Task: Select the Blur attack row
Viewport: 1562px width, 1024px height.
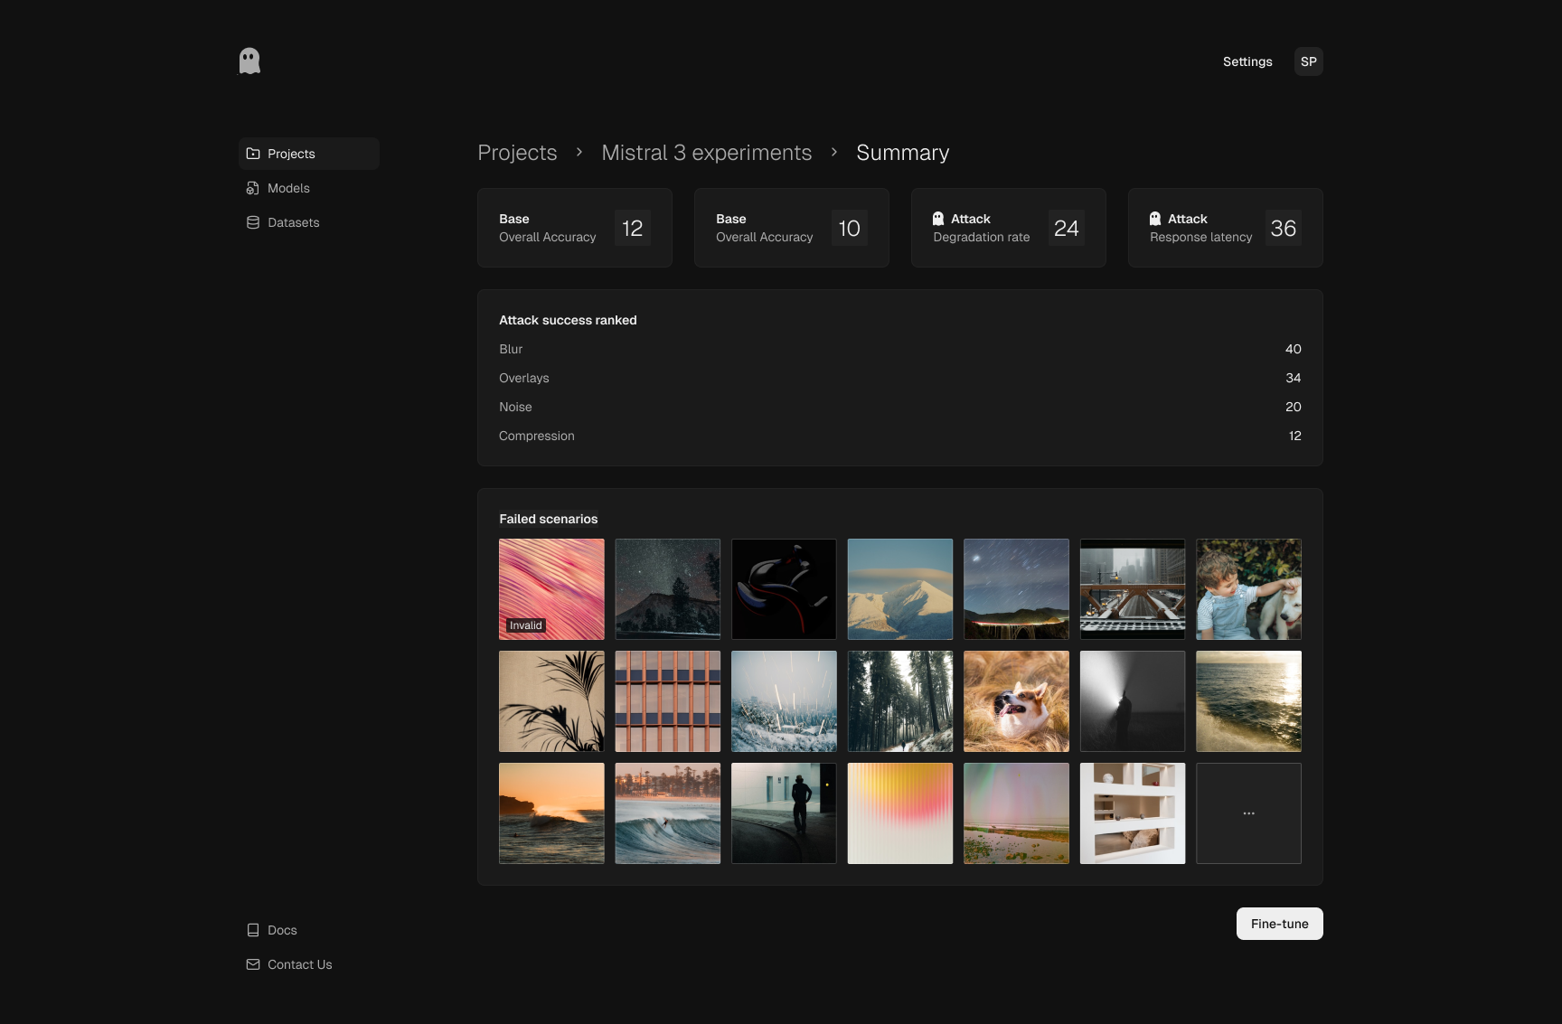Action: pyautogui.click(x=899, y=349)
